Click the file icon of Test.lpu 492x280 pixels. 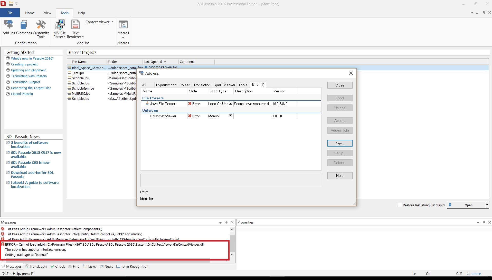pos(69,73)
